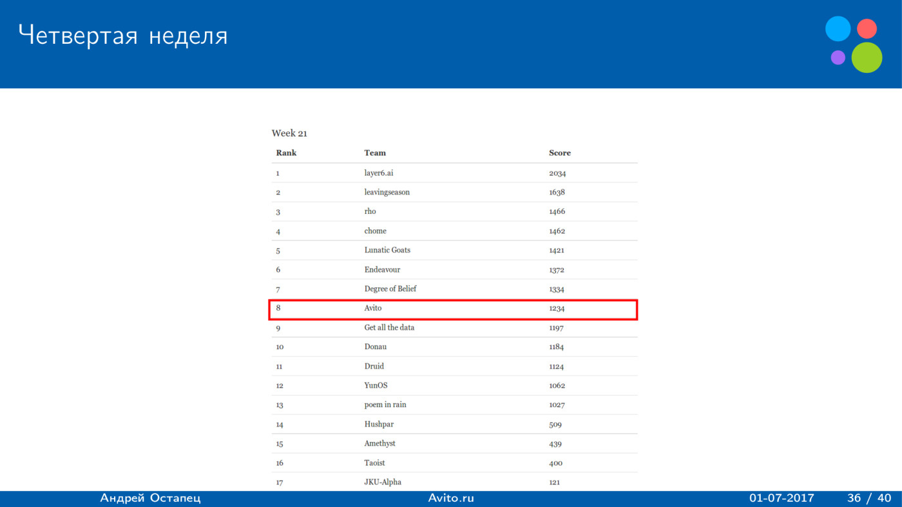Viewport: 902px width, 507px height.
Task: Click the Team column header
Action: coord(375,153)
